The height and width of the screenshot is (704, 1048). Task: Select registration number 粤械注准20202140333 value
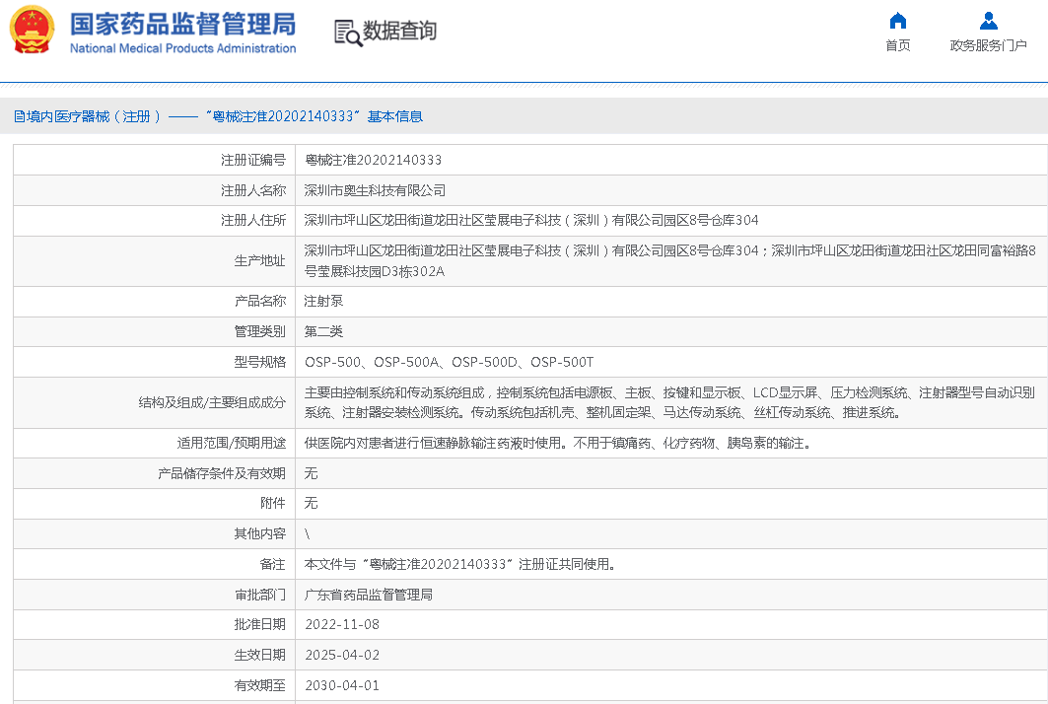click(x=373, y=161)
